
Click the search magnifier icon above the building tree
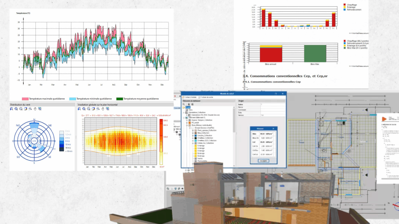[184, 104]
